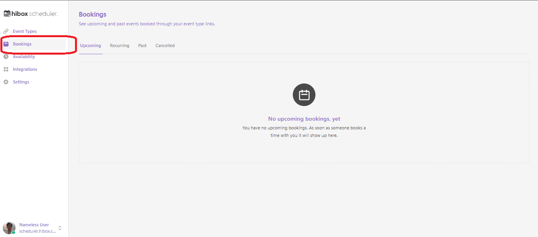This screenshot has height=237, width=538.
Task: Click the dark calendar icon in empty state
Action: click(304, 95)
